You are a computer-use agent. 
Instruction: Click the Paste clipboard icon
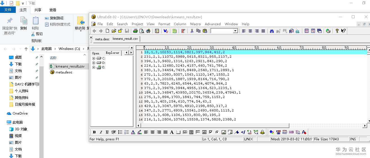(205, 31)
